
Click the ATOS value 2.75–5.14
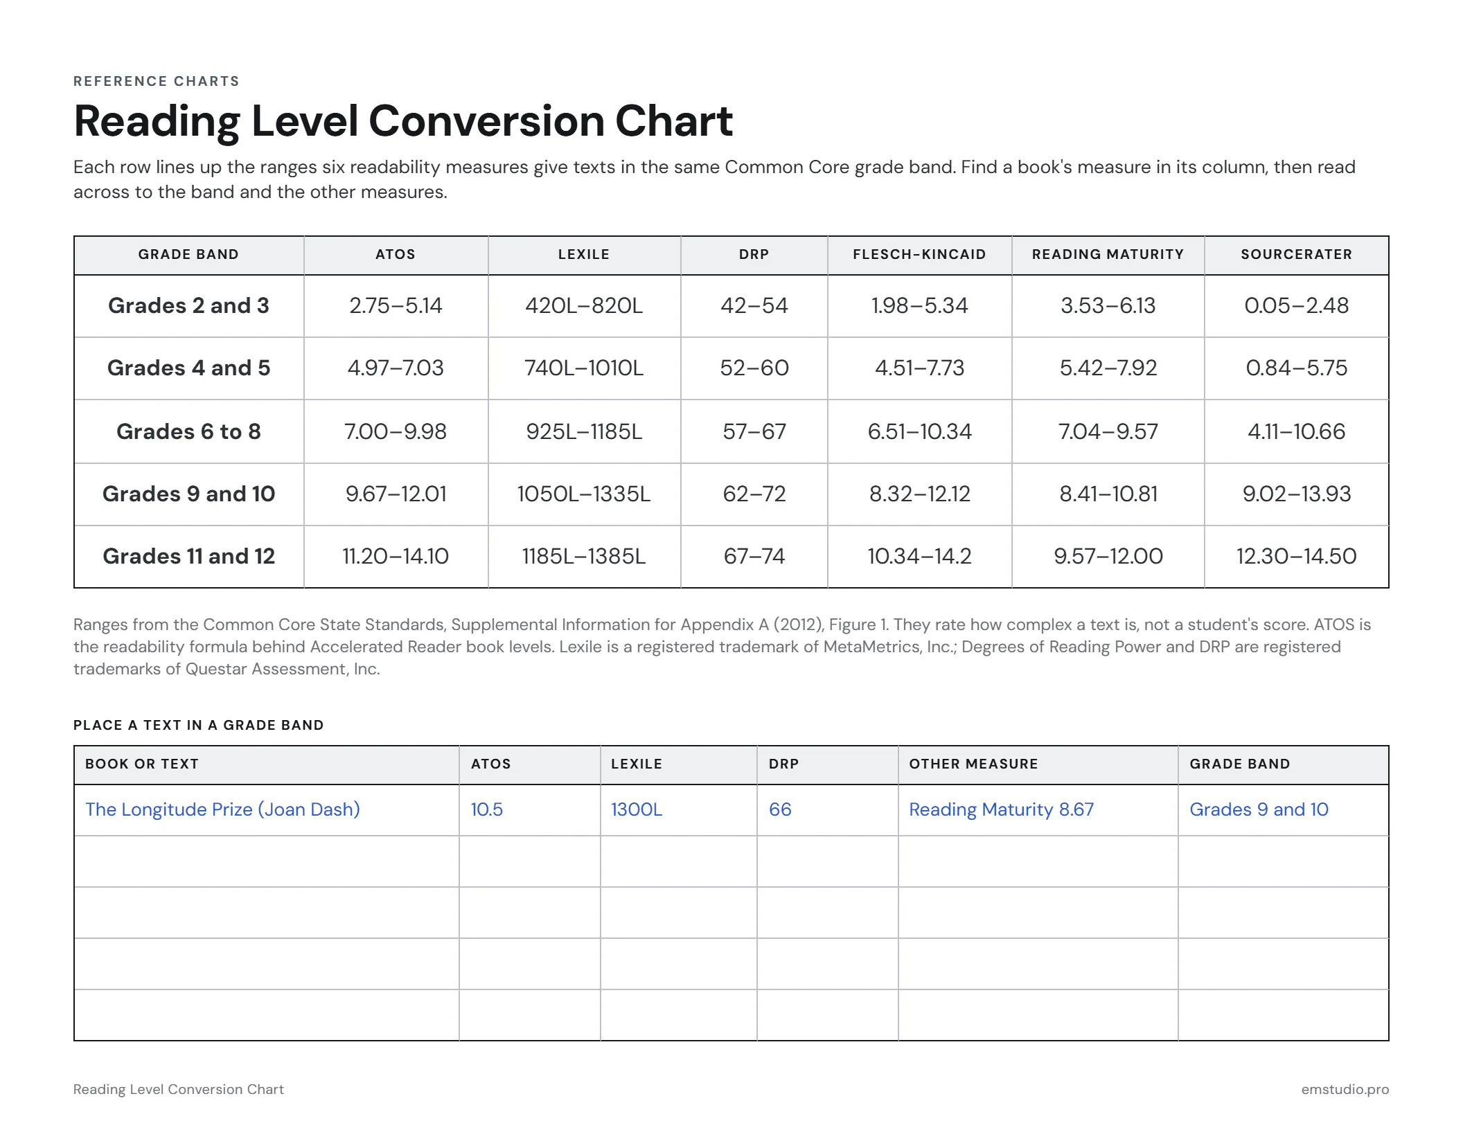click(x=396, y=305)
